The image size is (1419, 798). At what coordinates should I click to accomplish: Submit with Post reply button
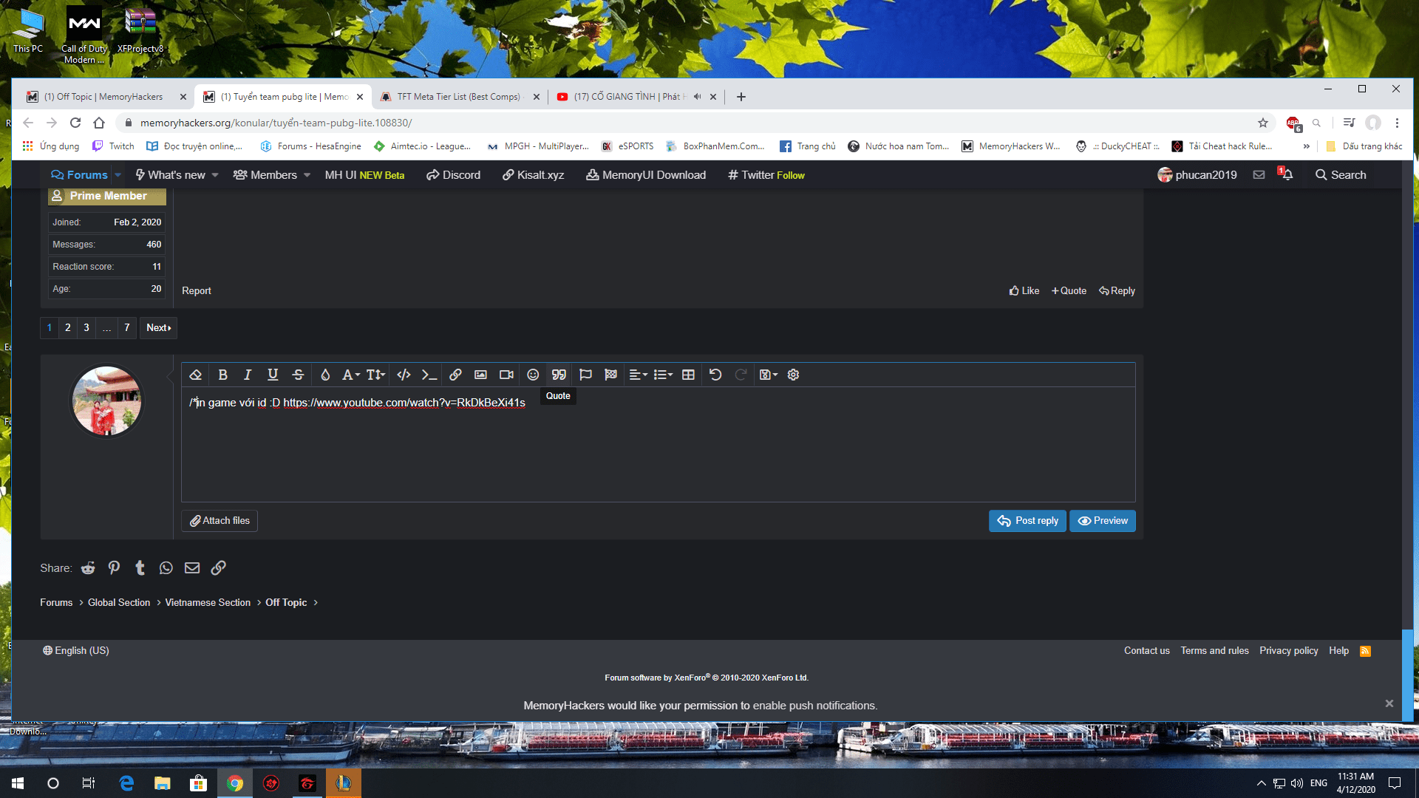[1027, 521]
